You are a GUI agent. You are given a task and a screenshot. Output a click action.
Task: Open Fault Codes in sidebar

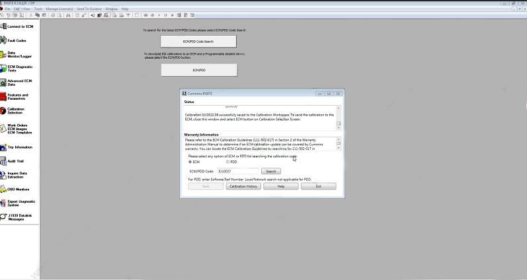13,40
